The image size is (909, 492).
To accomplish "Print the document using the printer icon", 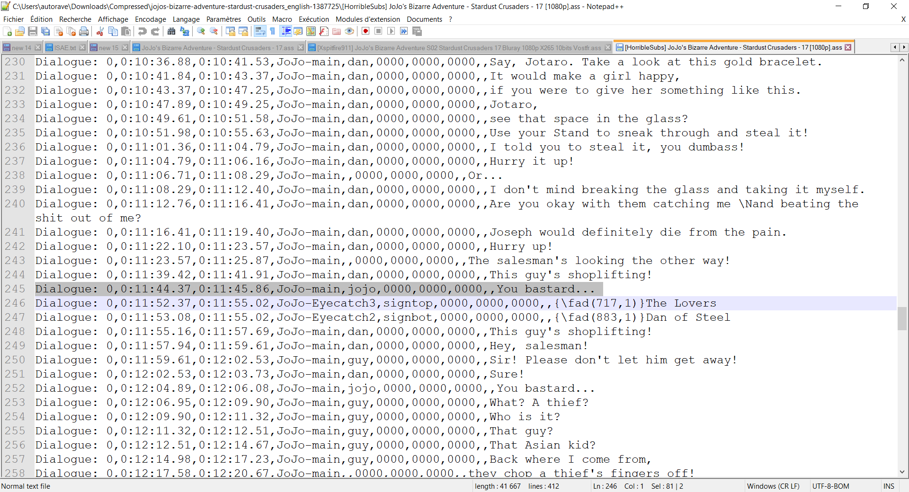I will pos(84,31).
